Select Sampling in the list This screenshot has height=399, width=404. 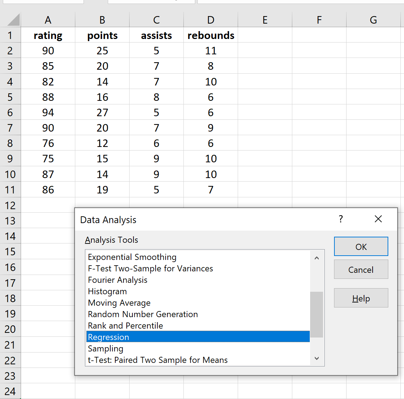click(198, 349)
